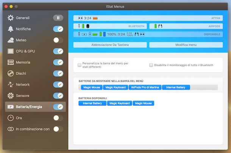Pick Internal Battery under Batteria Disponibili
This screenshot has height=153, width=231.
click(92, 103)
